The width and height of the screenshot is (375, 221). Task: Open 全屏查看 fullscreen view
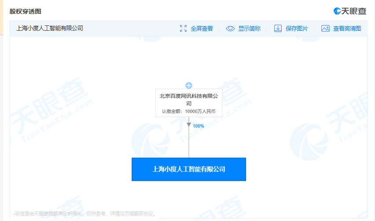tap(202, 29)
